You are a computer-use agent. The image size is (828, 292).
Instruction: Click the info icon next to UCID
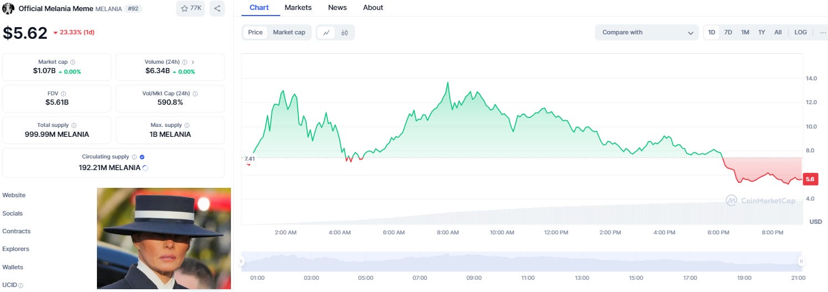coord(21,285)
